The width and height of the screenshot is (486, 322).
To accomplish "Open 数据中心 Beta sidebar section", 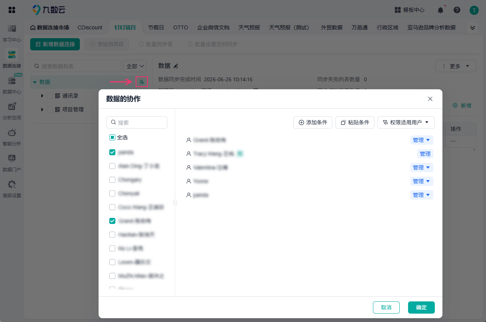I will click(x=12, y=85).
